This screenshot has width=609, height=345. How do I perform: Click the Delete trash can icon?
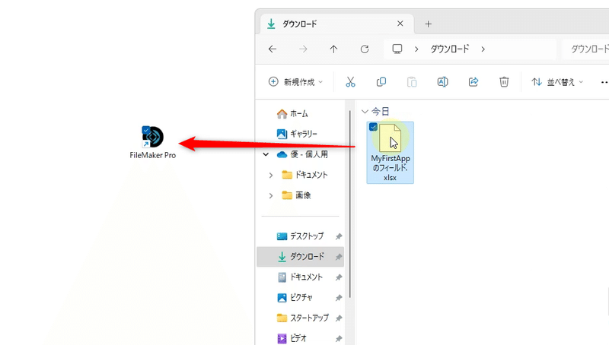[x=504, y=82]
